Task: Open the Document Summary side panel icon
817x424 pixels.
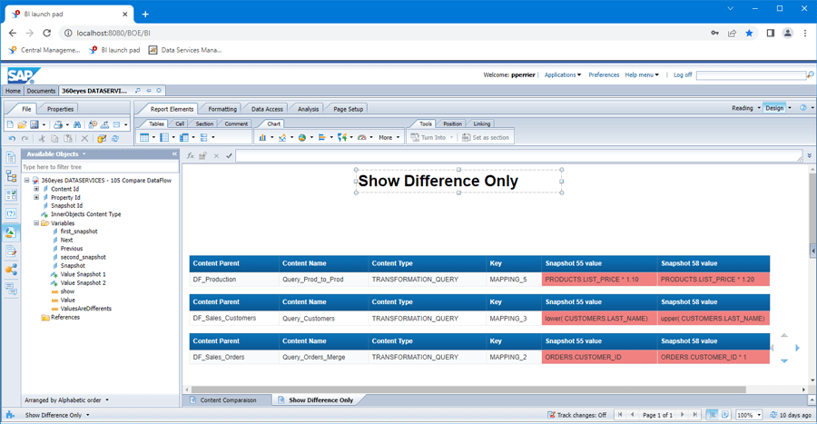Action: coord(11,158)
